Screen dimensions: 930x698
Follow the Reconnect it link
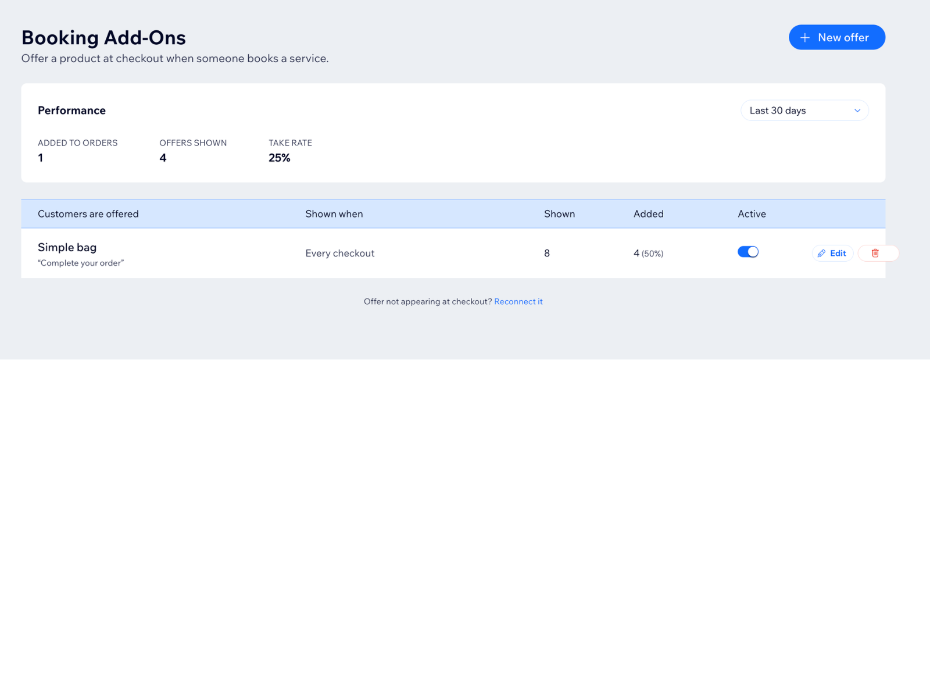point(518,301)
